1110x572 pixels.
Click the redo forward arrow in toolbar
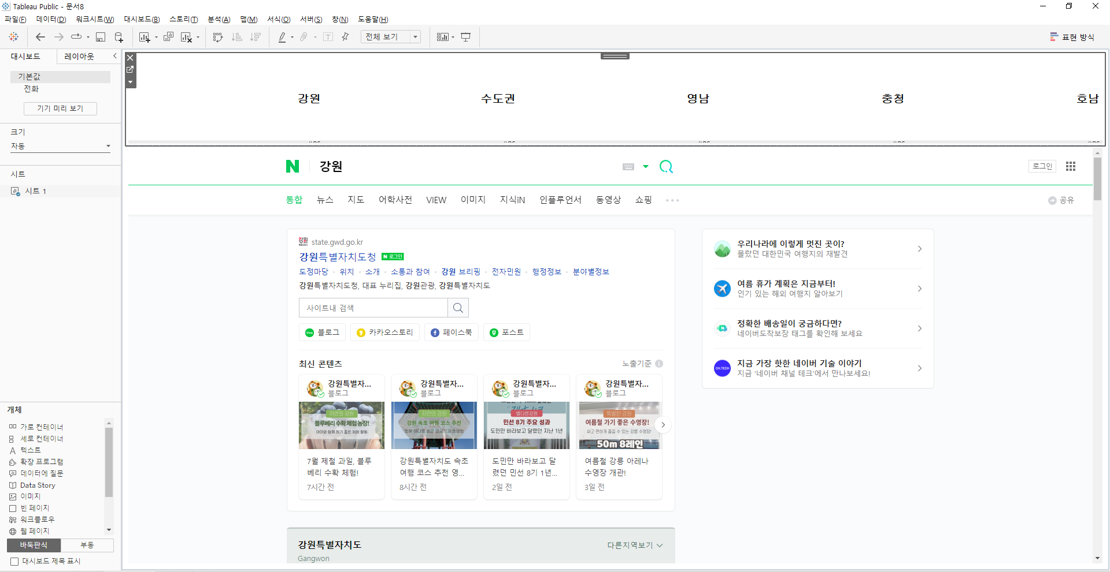click(59, 37)
